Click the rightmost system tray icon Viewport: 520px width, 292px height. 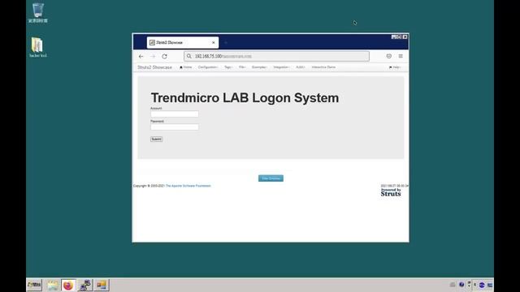pos(490,285)
